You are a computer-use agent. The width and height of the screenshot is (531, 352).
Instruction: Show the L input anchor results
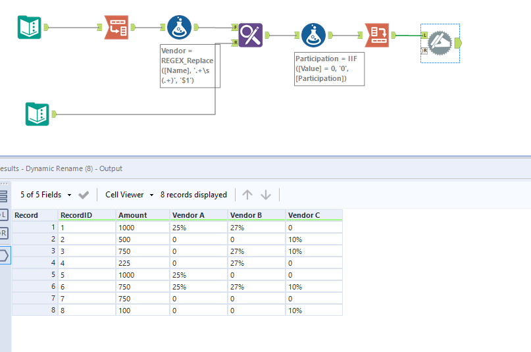(4, 214)
